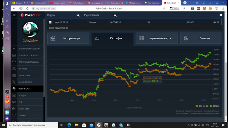Switch to Позиция tab

pos(201,38)
